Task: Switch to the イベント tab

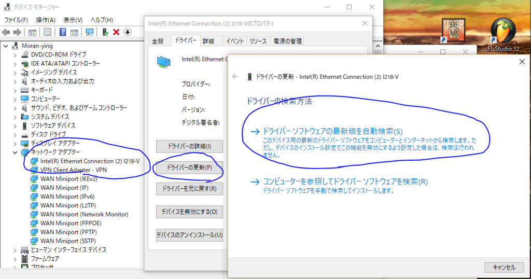Action: coord(235,41)
